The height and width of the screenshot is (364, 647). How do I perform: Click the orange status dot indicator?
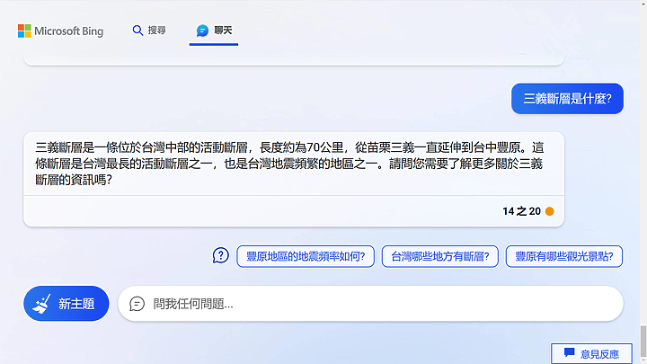pyautogui.click(x=550, y=211)
